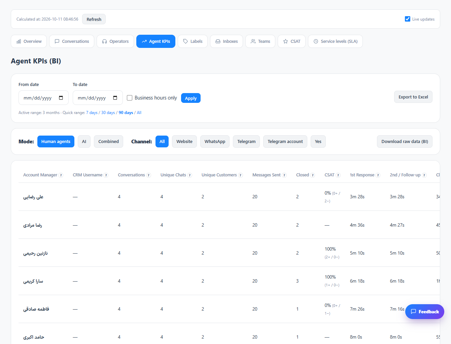Image resolution: width=451 pixels, height=344 pixels.
Task: Export the table to Excel
Action: coord(413,97)
